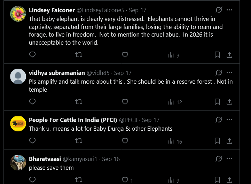Repost Lindsey Falconer's tweet
251x184 pixels.
pyautogui.click(x=79, y=55)
